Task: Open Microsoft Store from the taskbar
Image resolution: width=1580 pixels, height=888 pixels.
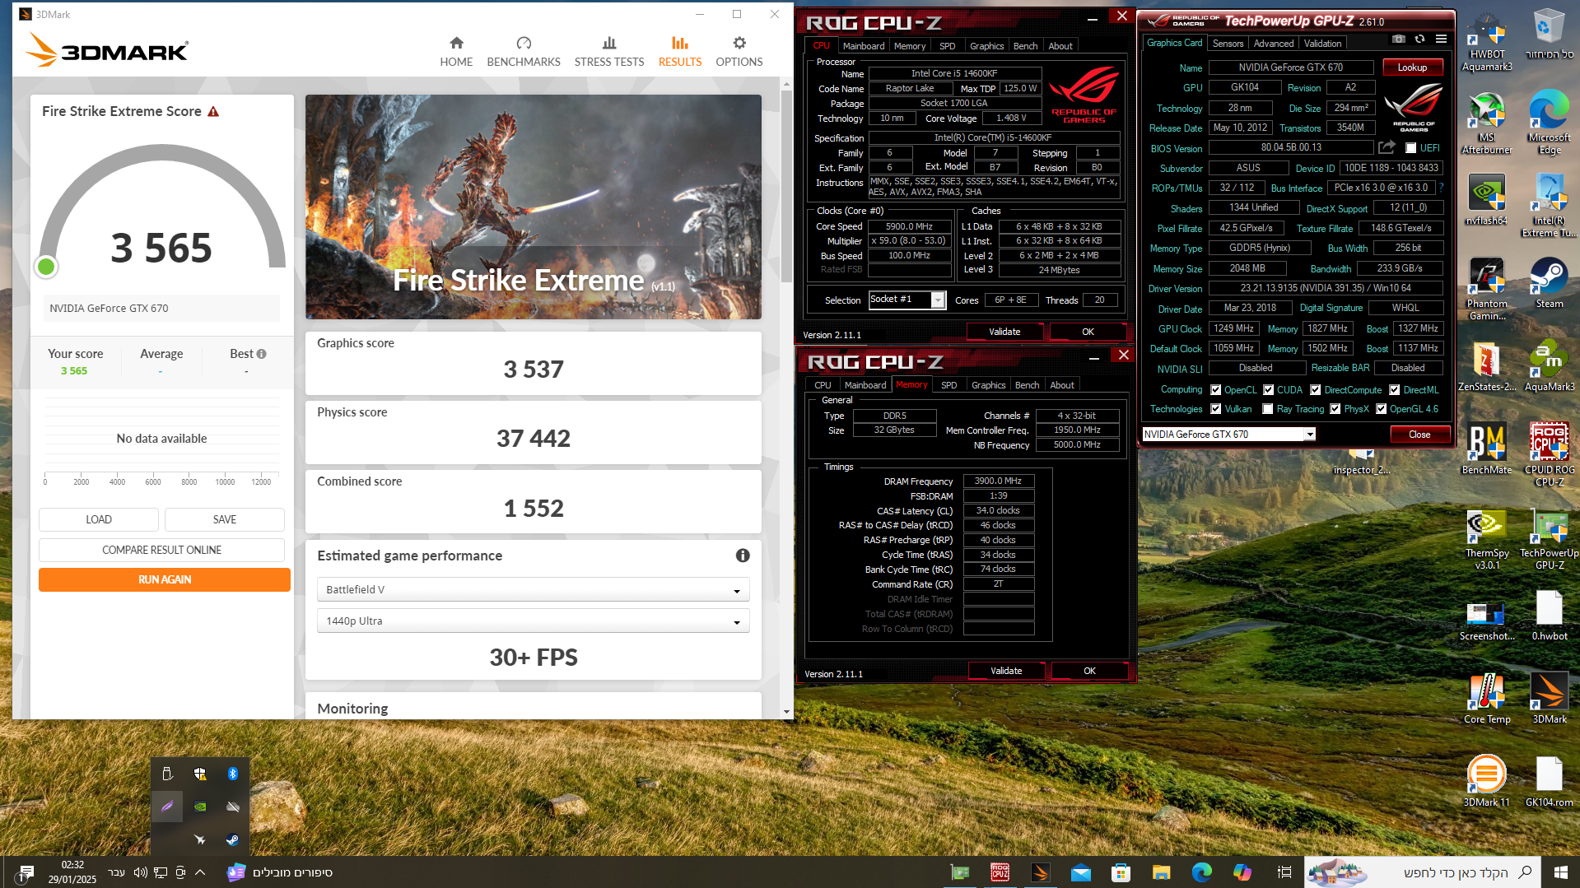Action: pos(1121,872)
